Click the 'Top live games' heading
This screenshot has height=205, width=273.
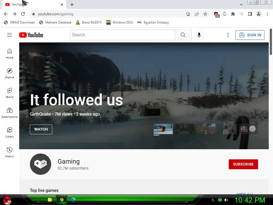click(44, 190)
